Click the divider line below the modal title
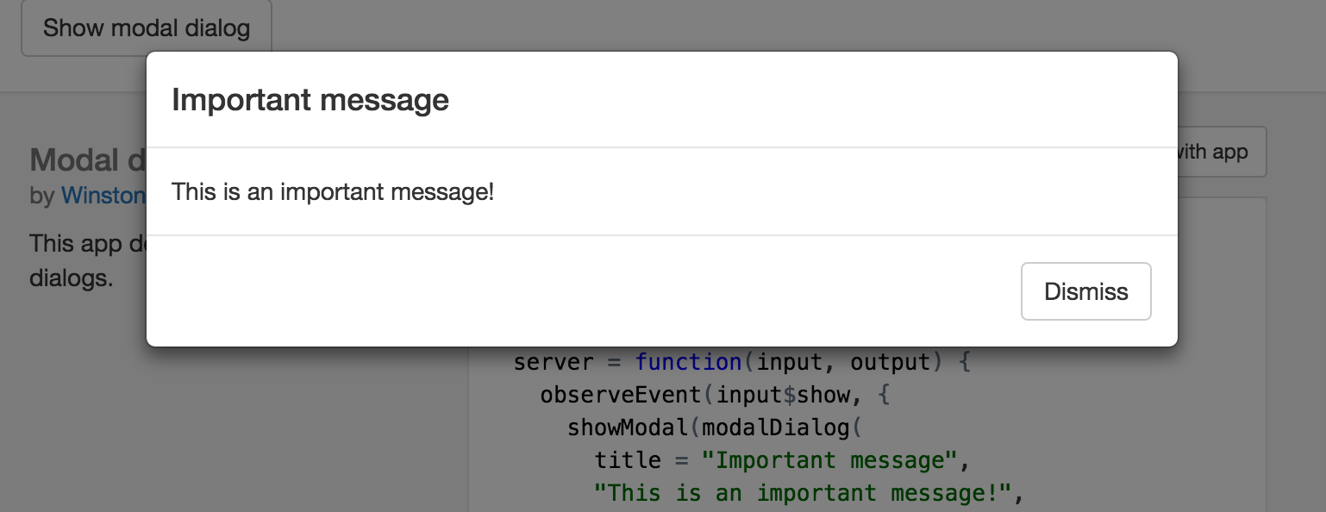Screen dimensions: 1326x512 (x=664, y=145)
